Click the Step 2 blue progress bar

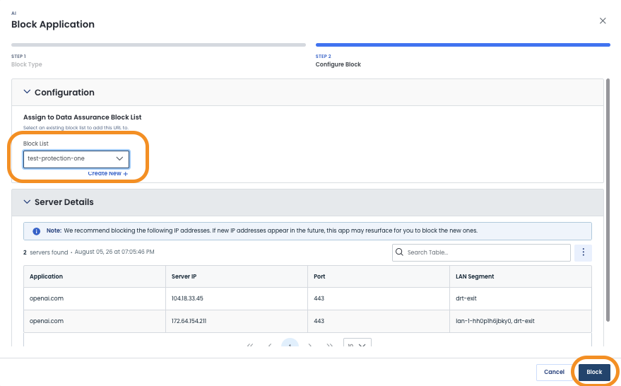(463, 45)
